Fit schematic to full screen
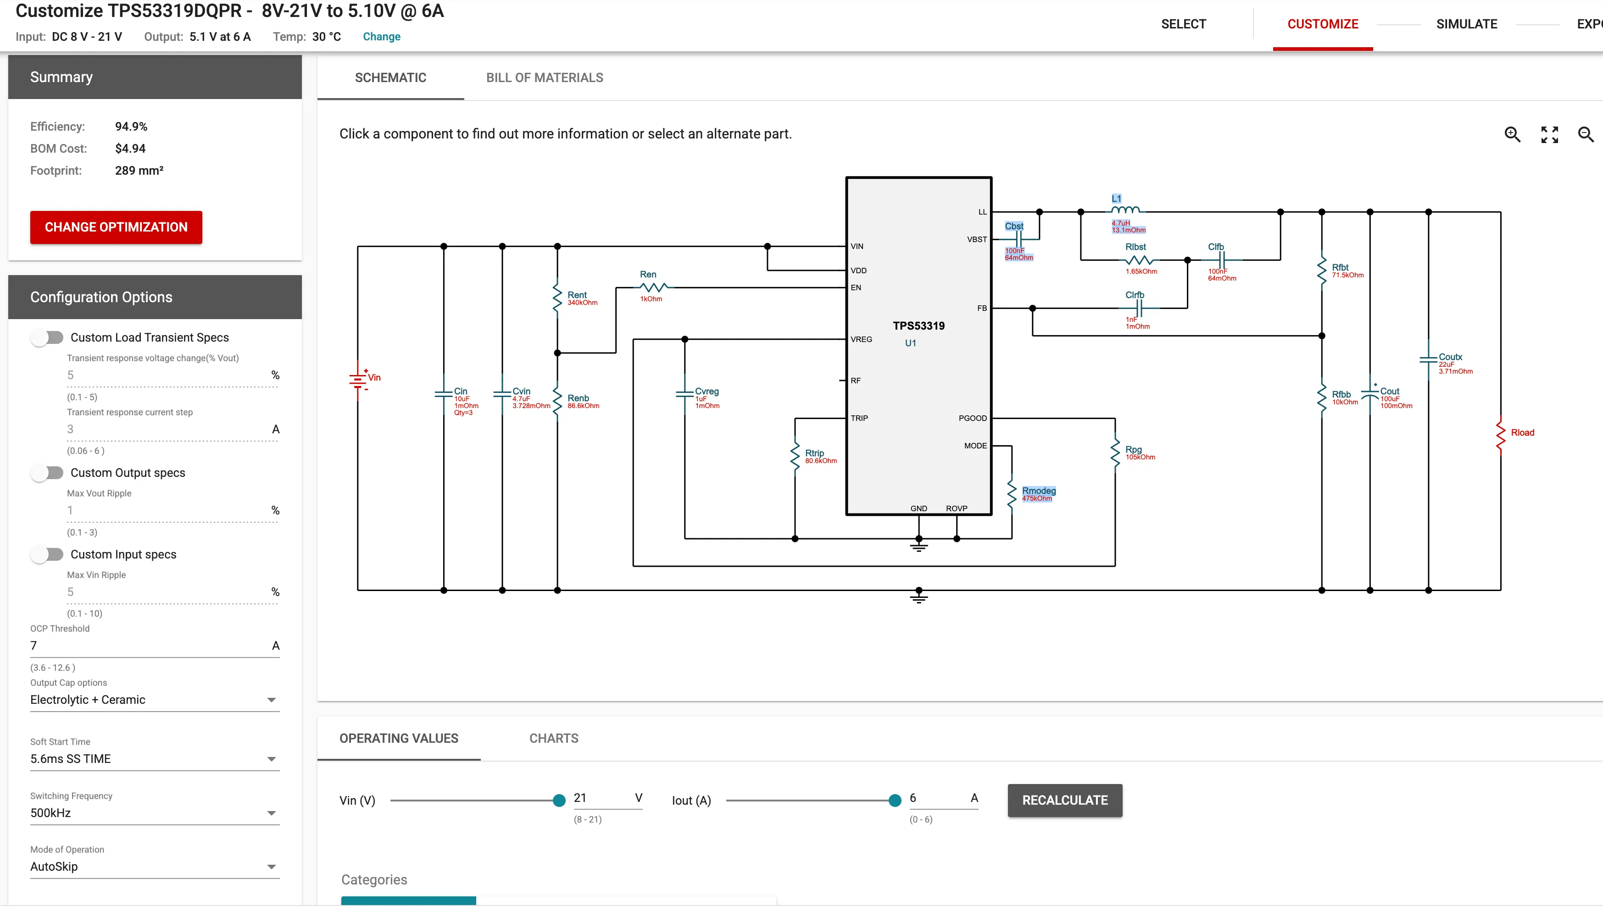The image size is (1603, 917). [x=1549, y=134]
